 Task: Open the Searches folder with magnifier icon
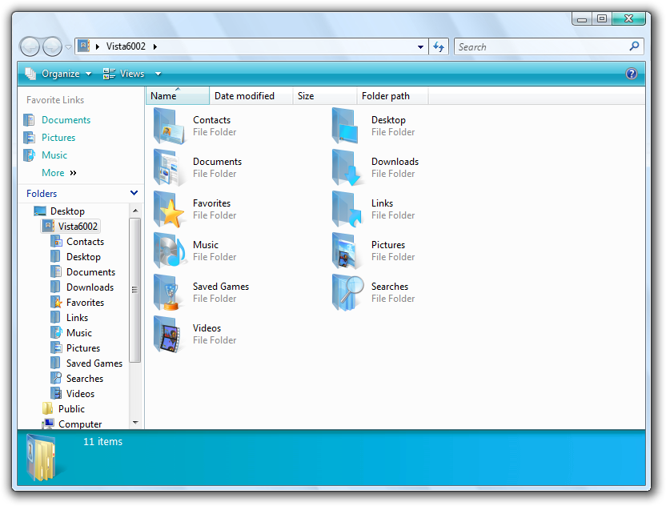pos(347,293)
